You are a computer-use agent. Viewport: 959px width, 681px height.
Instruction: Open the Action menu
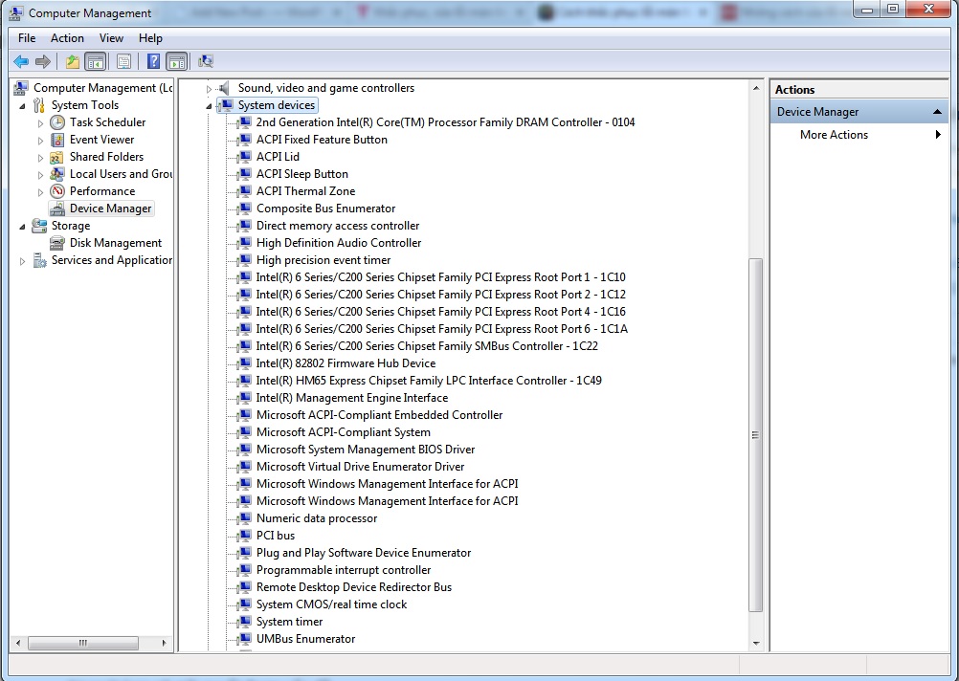tap(67, 38)
